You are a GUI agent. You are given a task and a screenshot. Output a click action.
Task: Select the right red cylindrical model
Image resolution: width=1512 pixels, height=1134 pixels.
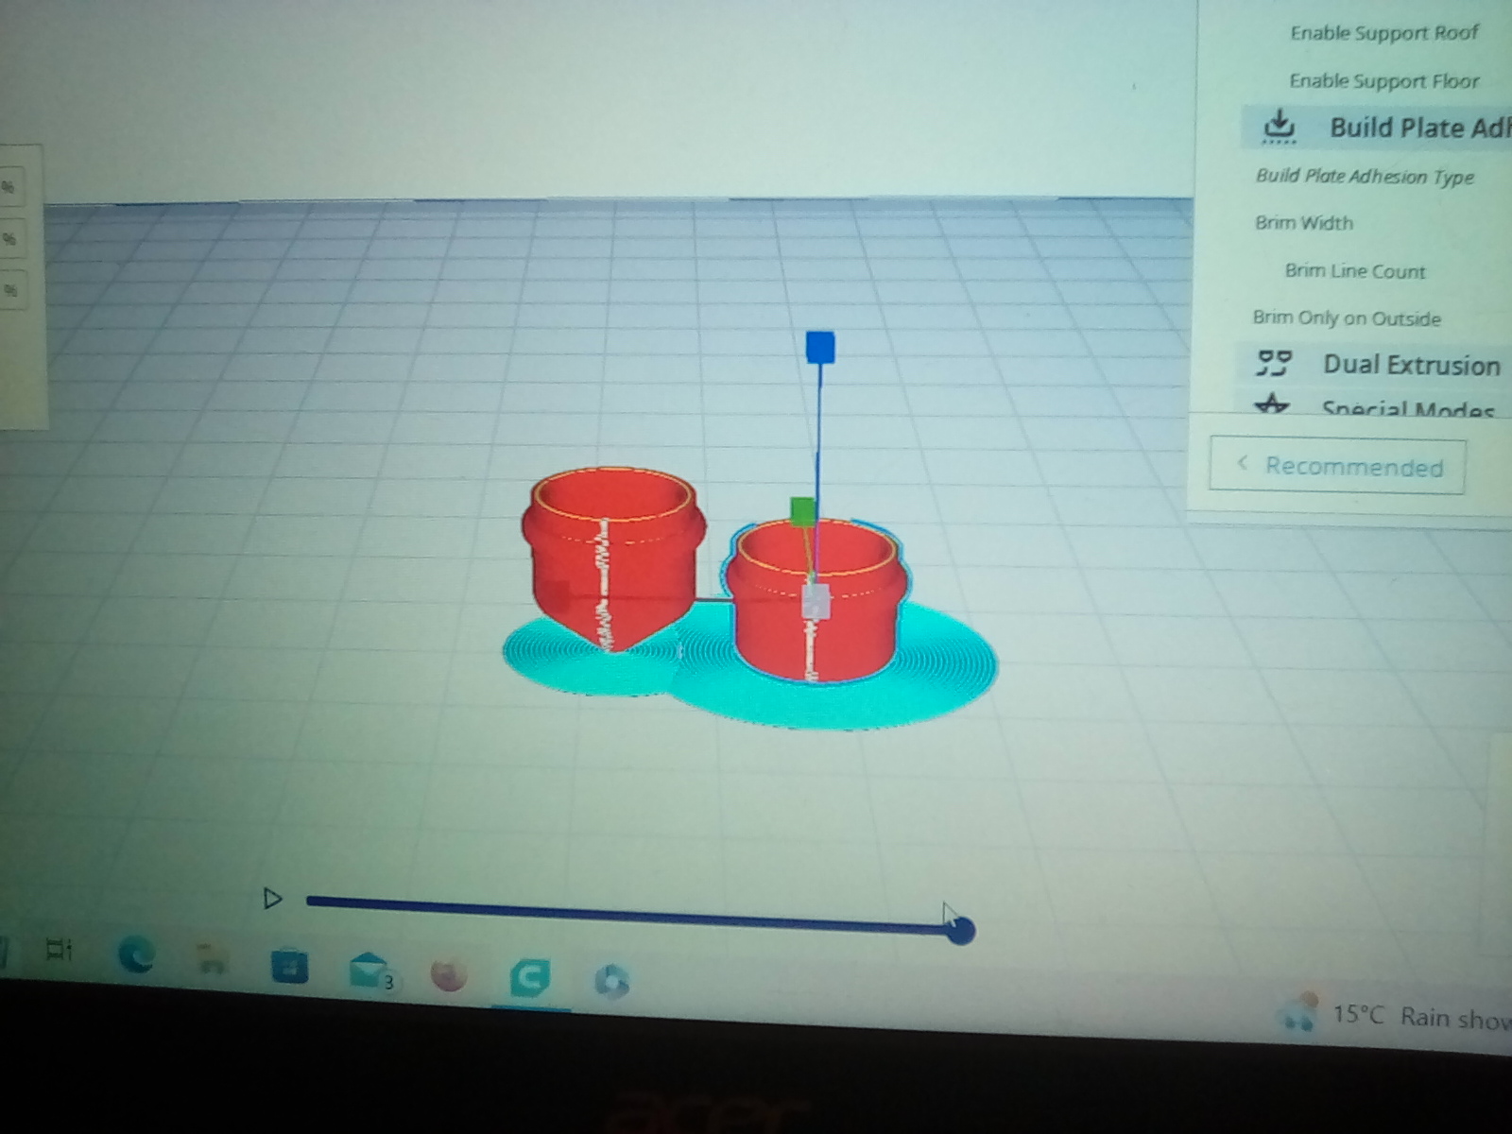pyautogui.click(x=815, y=601)
